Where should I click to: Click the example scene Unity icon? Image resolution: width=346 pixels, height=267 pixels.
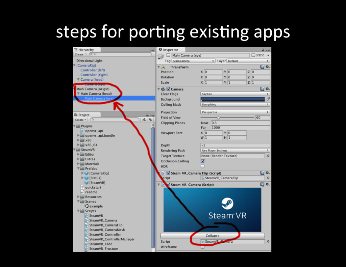click(x=86, y=206)
